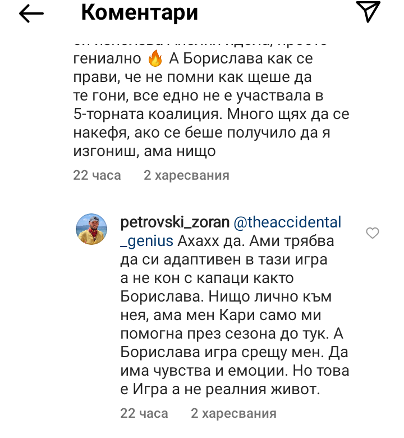The height and width of the screenshot is (438, 404).
Task: Tap the fire emoji in top comment
Action: [155, 58]
